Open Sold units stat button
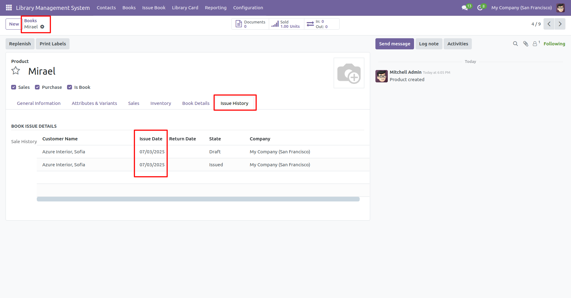Viewport: 571px width, 298px height. tap(286, 24)
